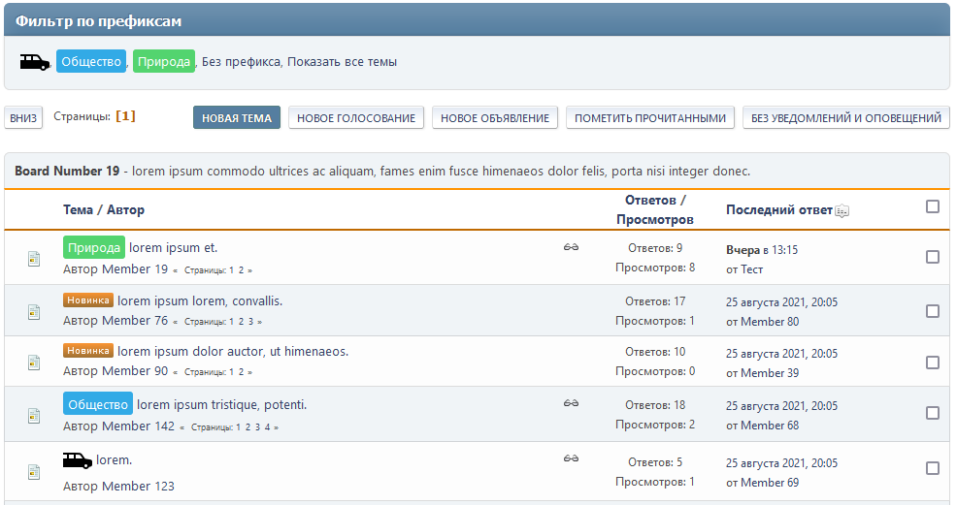Image resolution: width=957 pixels, height=505 pixels.
Task: Click the car prefix icon in the filter
Action: pos(35,62)
